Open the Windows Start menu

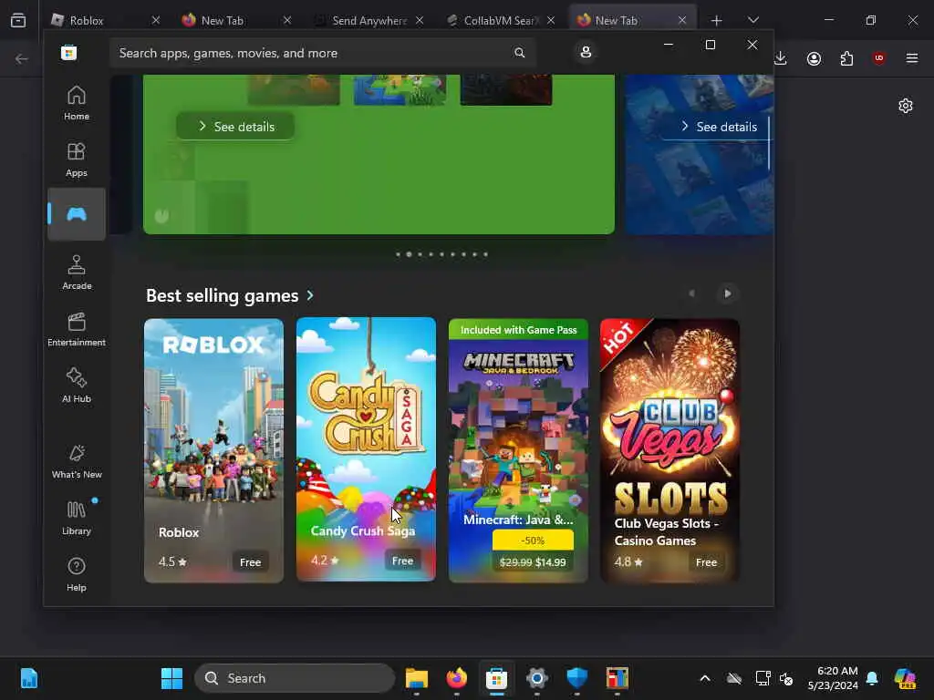pos(172,678)
